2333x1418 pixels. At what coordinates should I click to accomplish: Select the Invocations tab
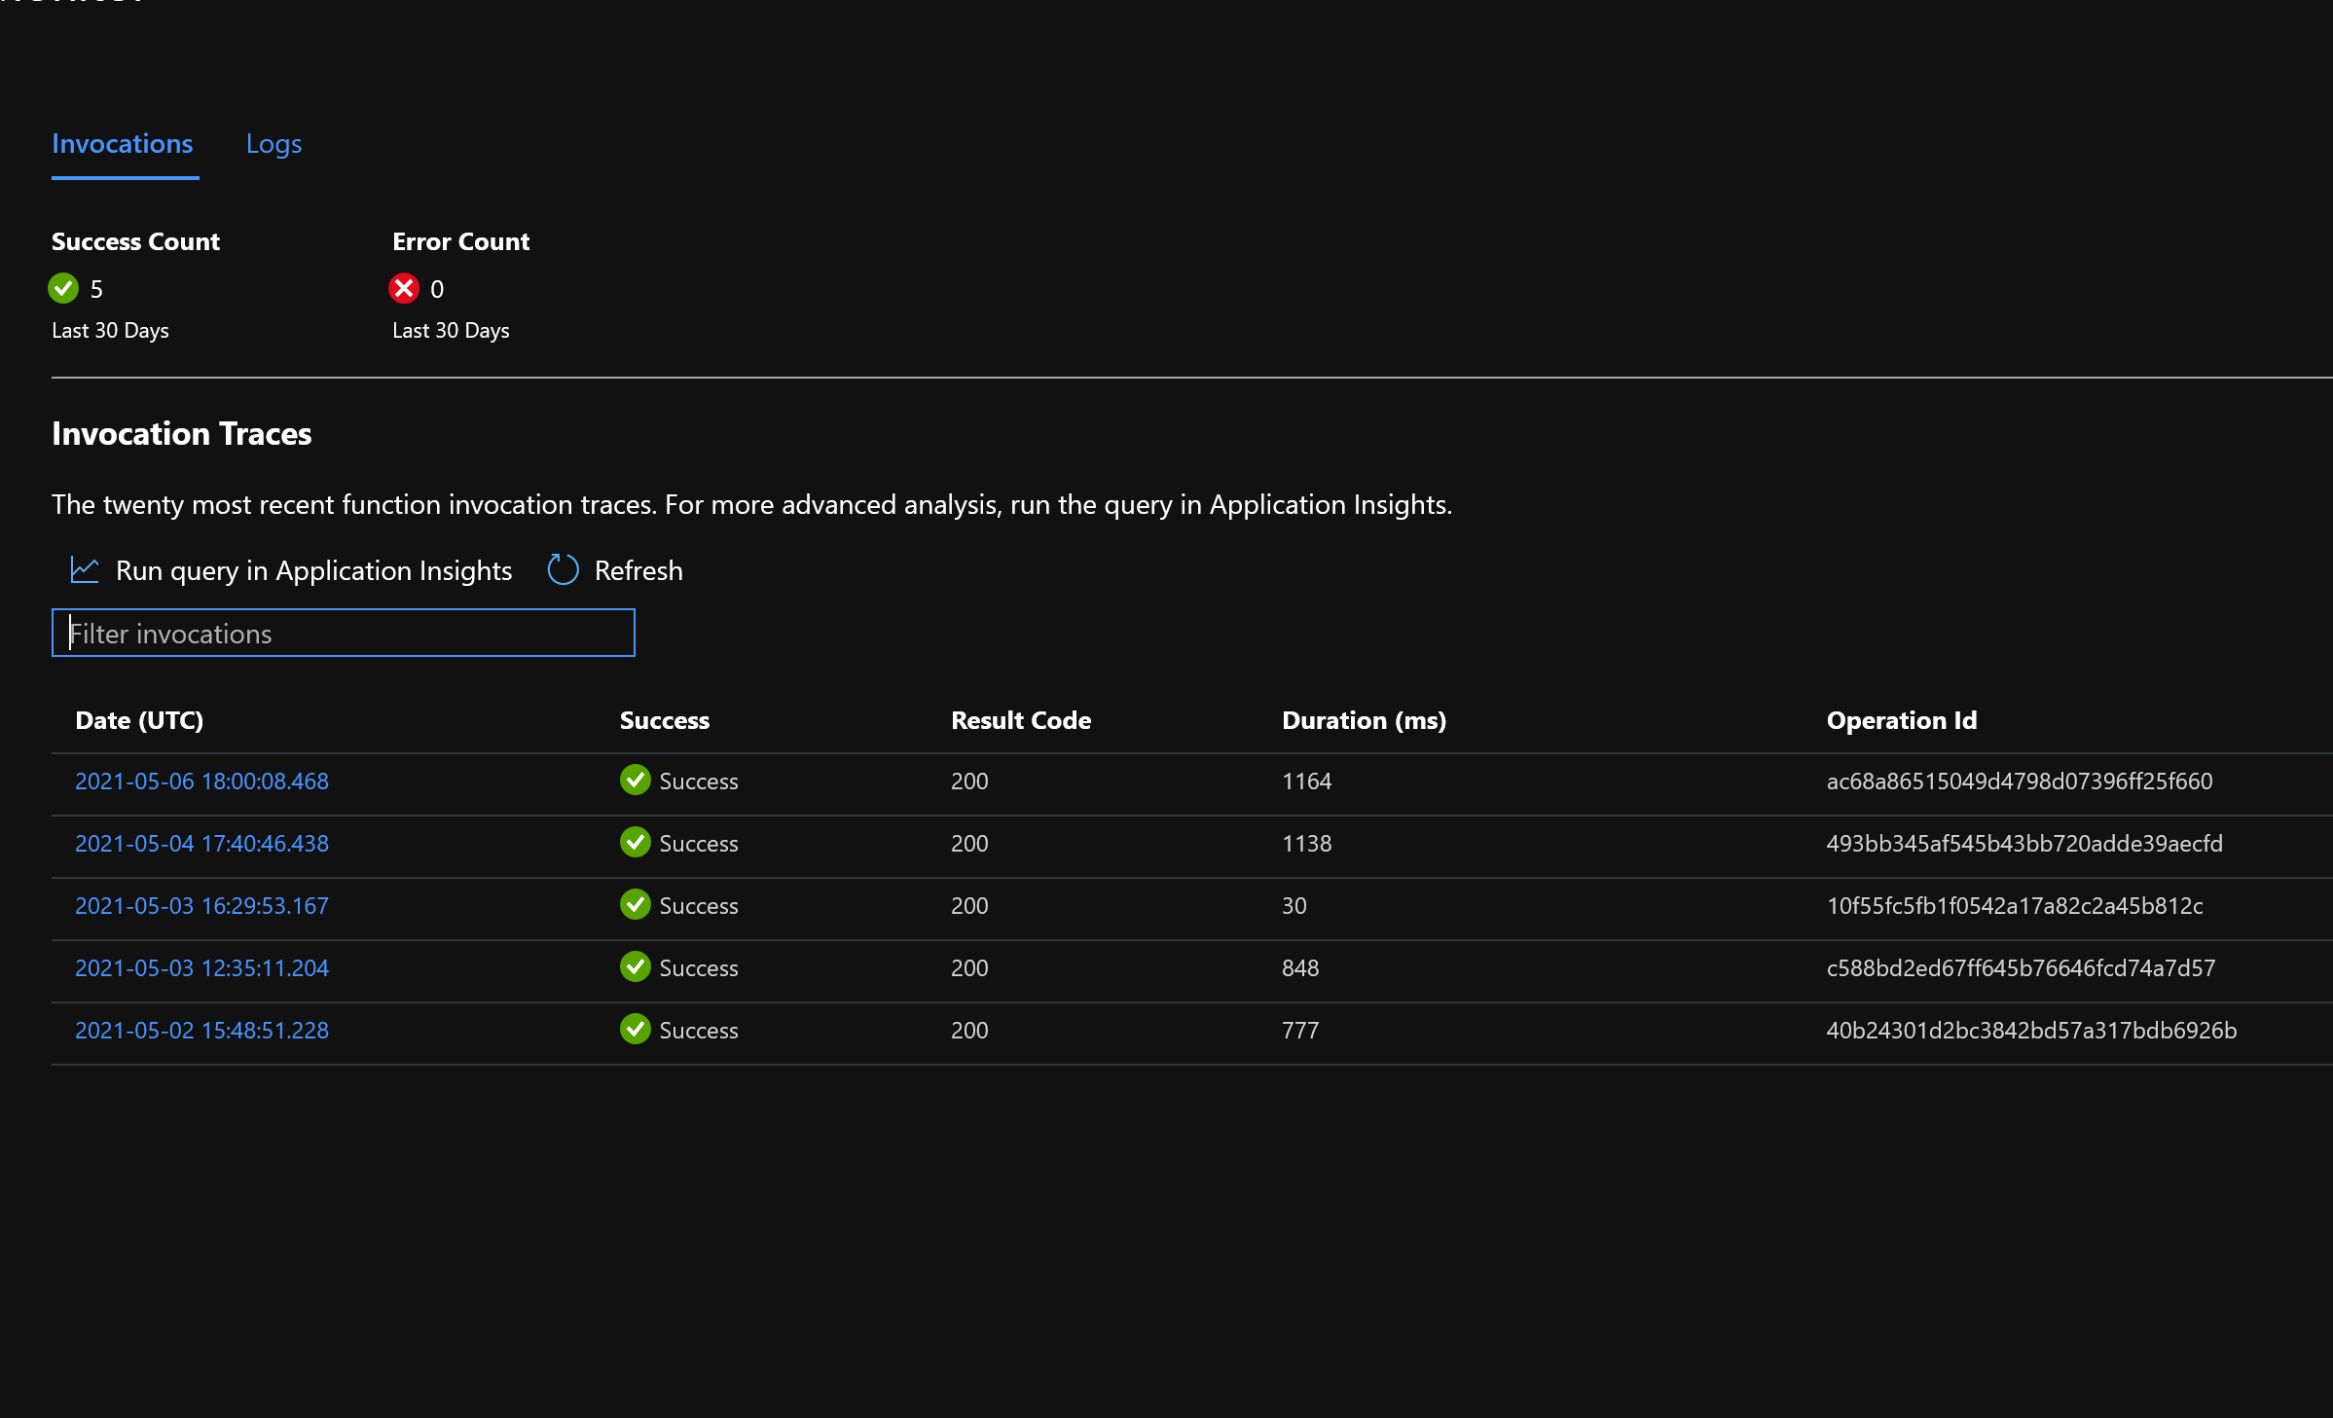click(123, 144)
